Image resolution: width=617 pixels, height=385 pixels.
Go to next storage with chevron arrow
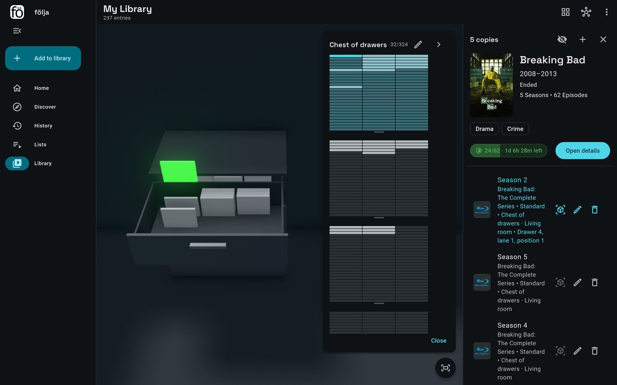[439, 44]
